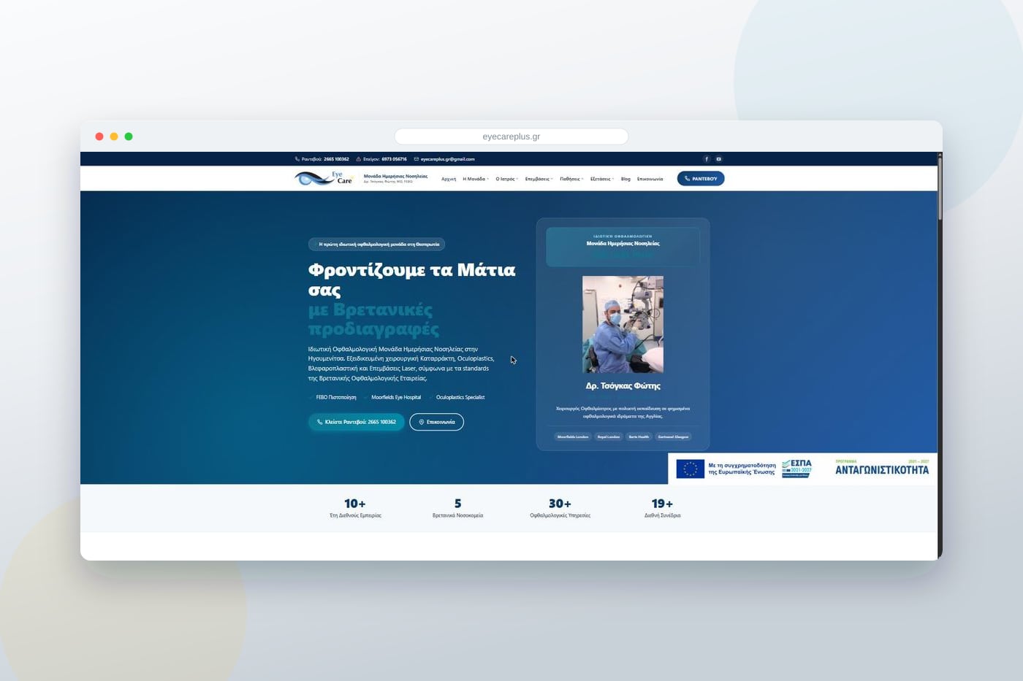Click the Moorfields Eye Hospital text
Screen dimensions: 1023x681
[396, 397]
